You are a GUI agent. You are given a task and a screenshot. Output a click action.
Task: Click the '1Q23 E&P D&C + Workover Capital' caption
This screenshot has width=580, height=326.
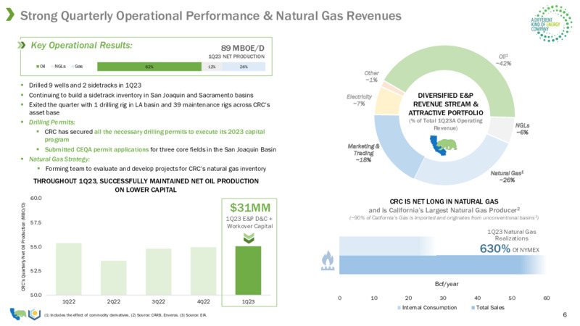[249, 222]
